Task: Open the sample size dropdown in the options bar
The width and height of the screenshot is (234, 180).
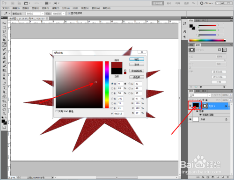Action: click(35, 14)
